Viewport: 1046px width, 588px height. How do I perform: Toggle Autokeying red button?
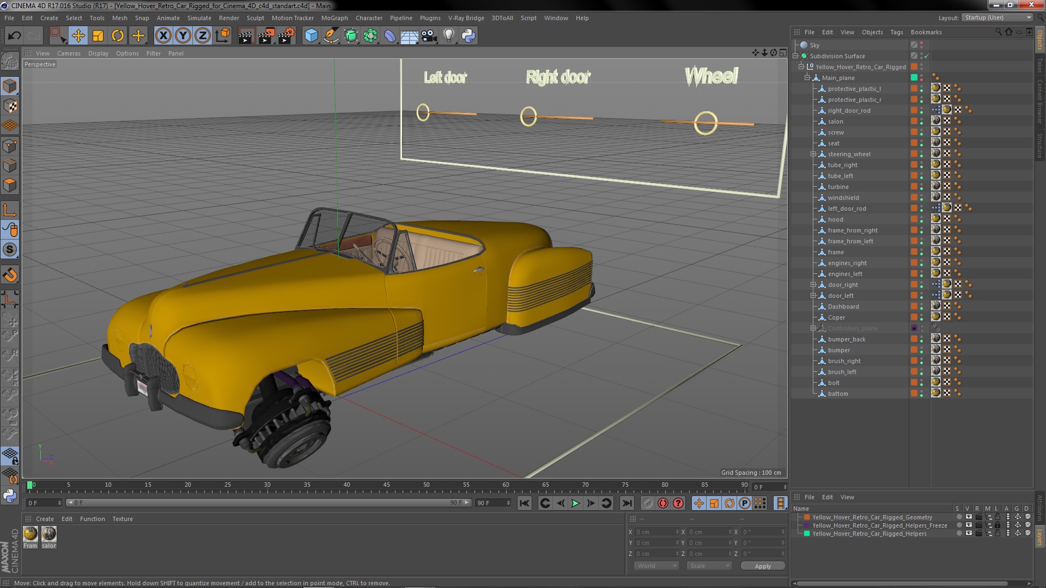(x=662, y=504)
